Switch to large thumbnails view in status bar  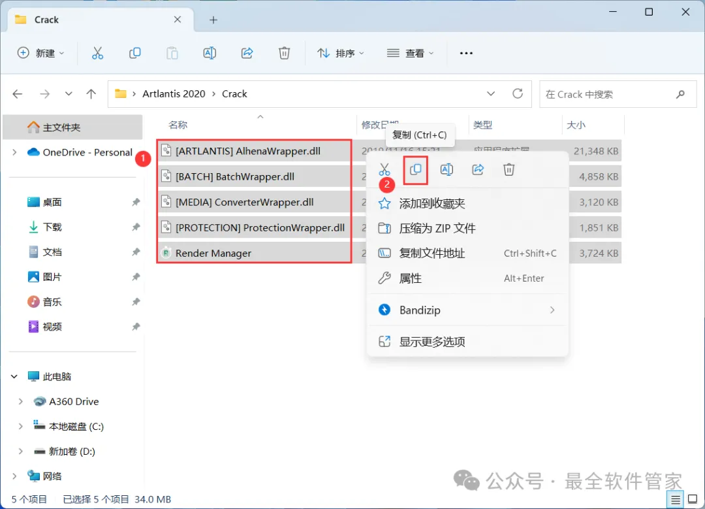(693, 499)
